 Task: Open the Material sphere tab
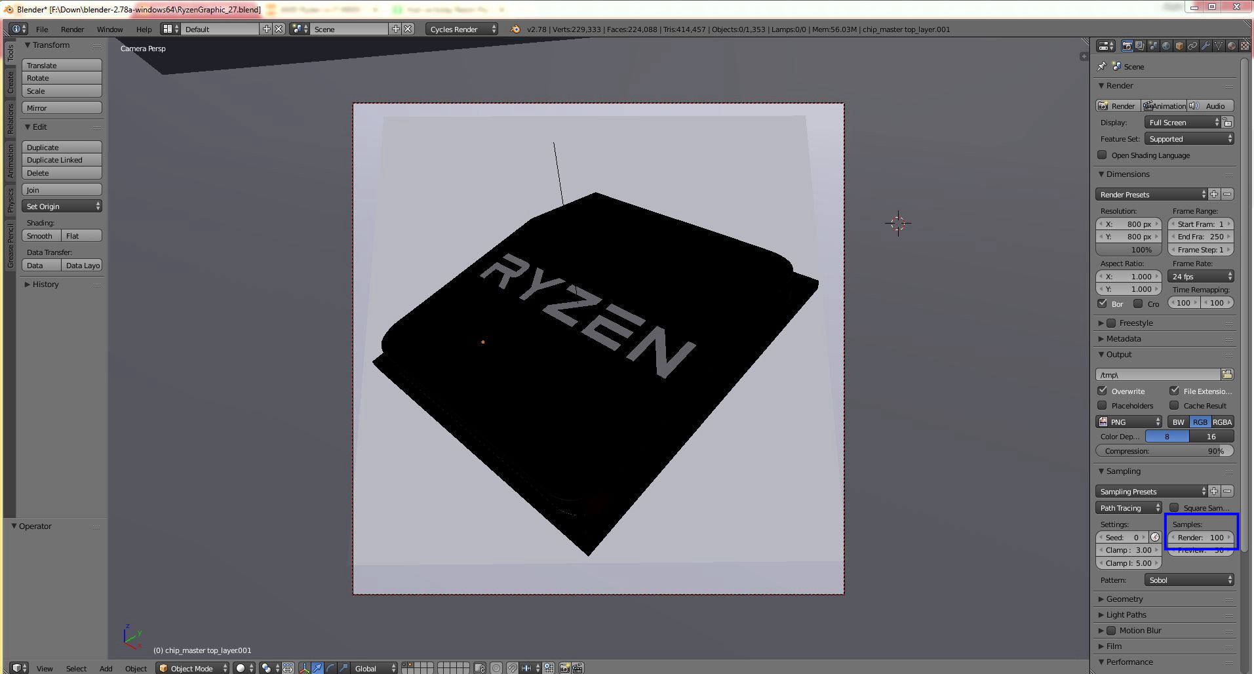coord(1232,46)
